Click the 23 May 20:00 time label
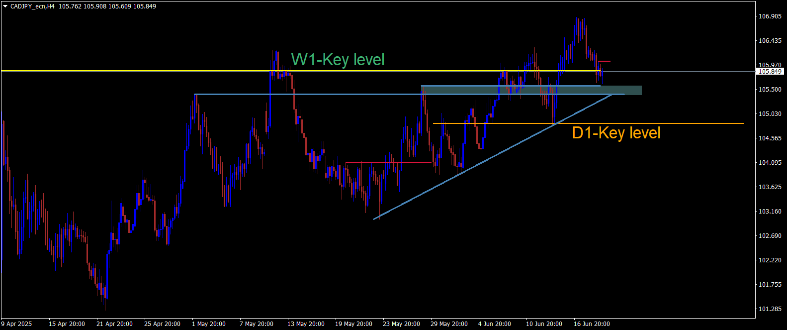787x330 pixels. (401, 324)
